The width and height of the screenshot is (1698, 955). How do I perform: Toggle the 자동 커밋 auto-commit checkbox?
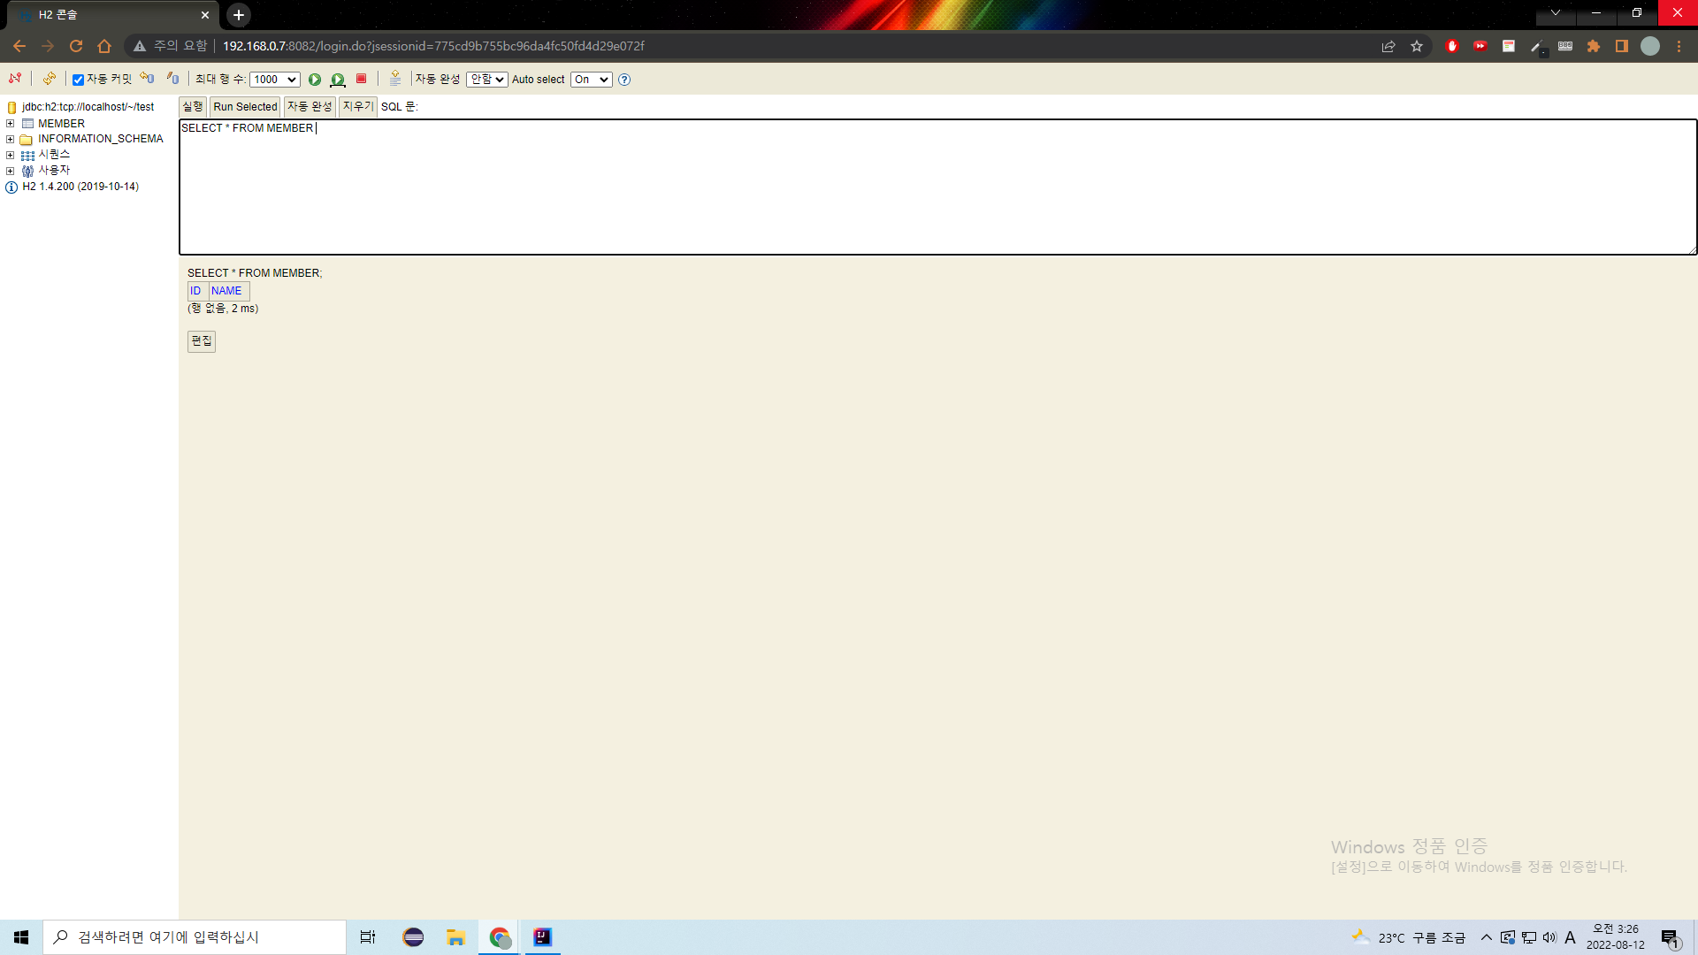tap(78, 80)
